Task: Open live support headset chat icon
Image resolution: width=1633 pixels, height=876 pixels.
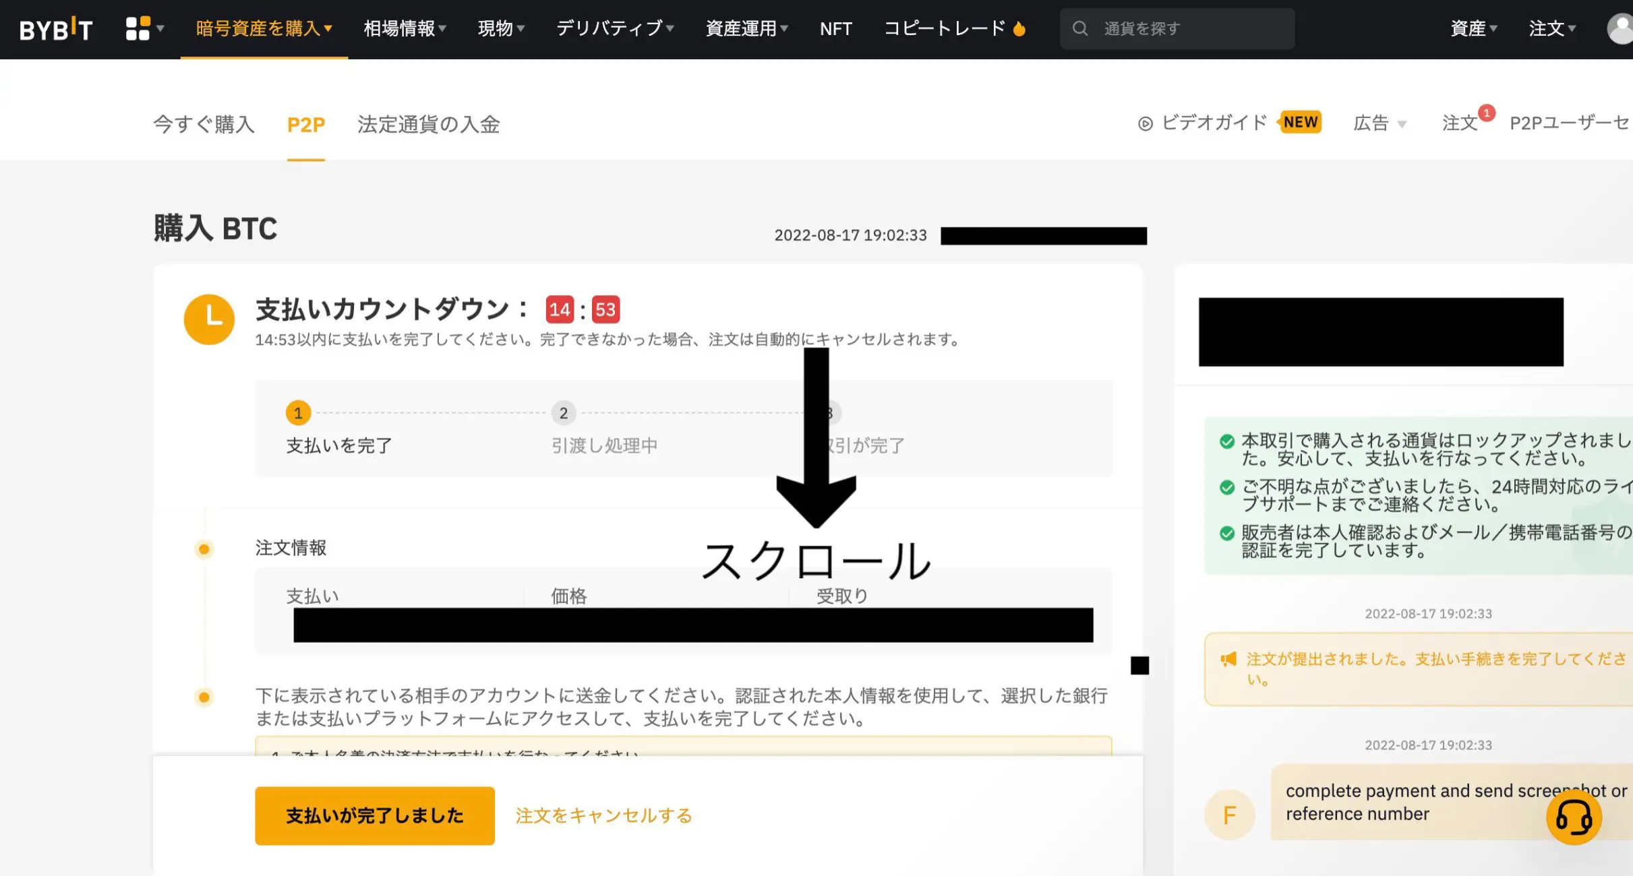Action: click(x=1574, y=817)
